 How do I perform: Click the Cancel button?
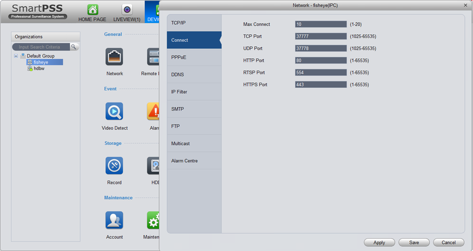449,242
